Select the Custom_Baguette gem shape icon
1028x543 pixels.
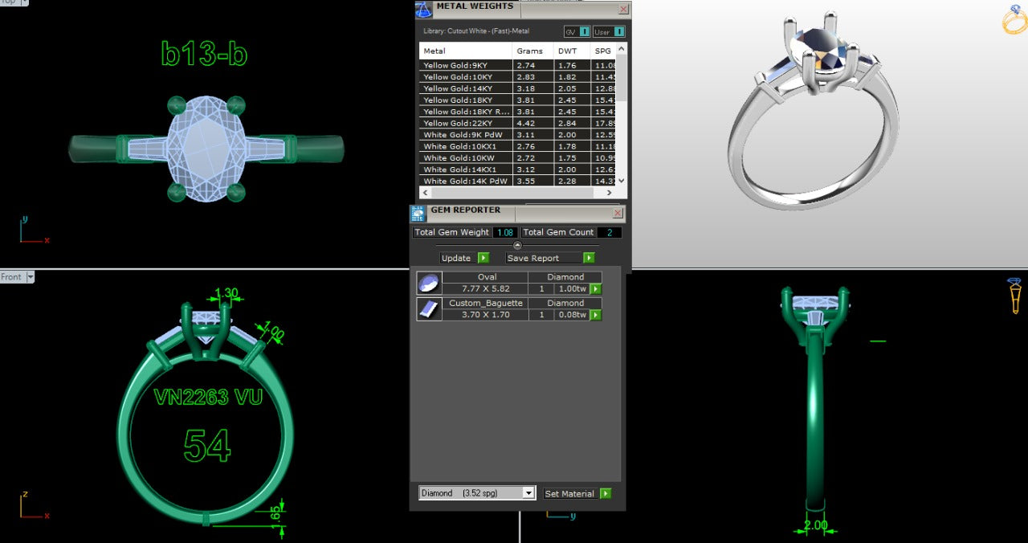coord(429,309)
